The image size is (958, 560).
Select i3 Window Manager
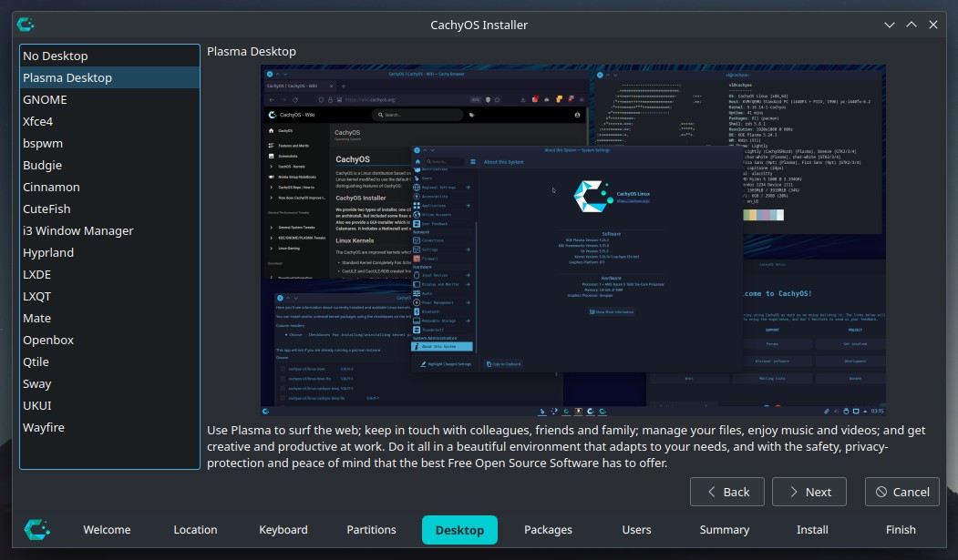(109, 230)
